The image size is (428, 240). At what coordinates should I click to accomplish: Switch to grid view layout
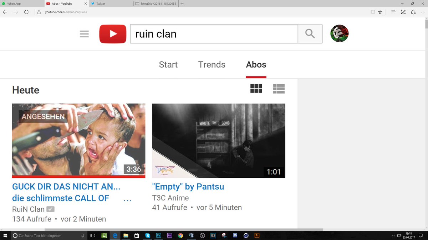click(x=256, y=89)
